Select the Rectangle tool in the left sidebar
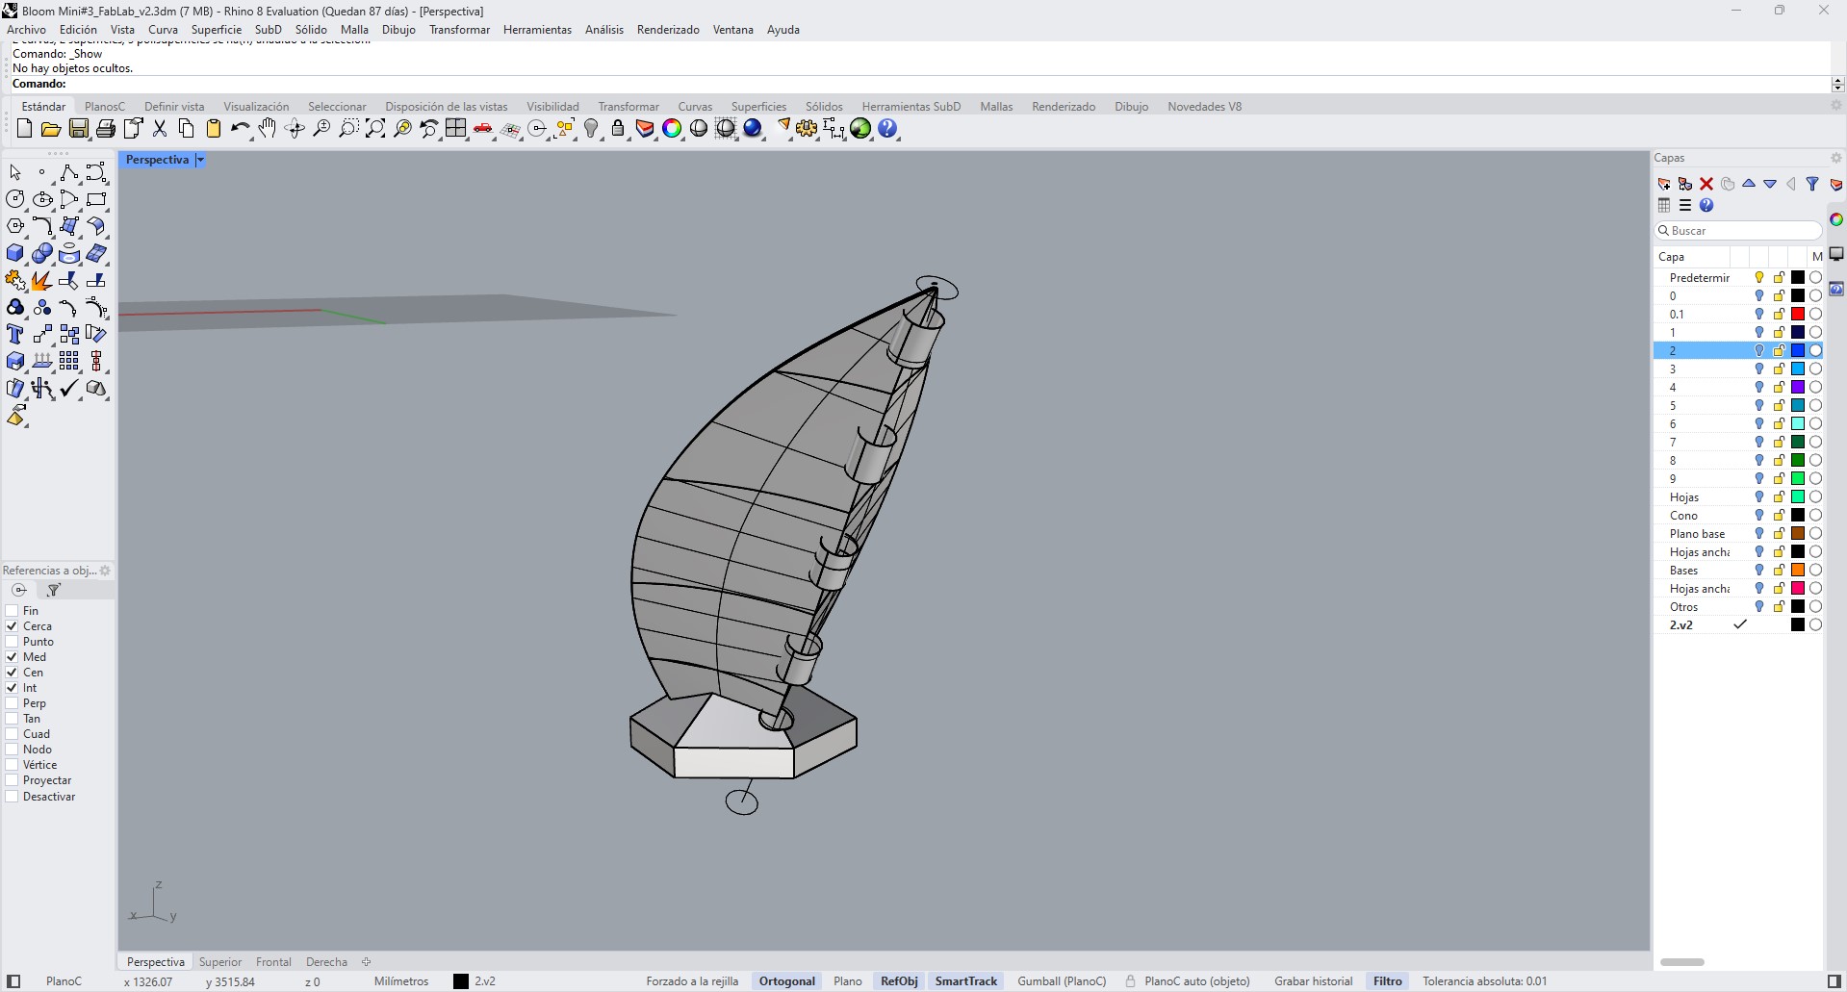The image size is (1847, 992). [x=96, y=199]
